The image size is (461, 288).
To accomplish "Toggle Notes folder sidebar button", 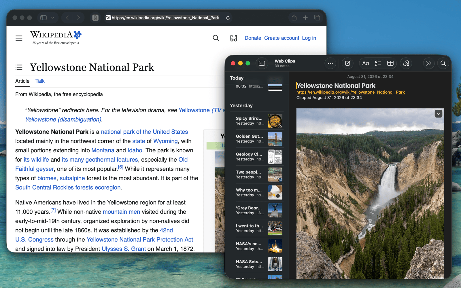I will click(x=262, y=63).
